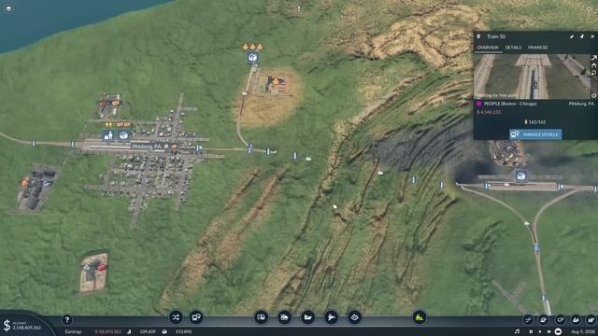Screen dimensions: 598x336
Task: Select the passenger station icon at Pittsburg
Action: coord(108,134)
